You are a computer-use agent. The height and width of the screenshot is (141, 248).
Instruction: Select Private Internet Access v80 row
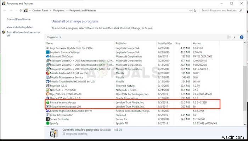pyautogui.click(x=133, y=107)
